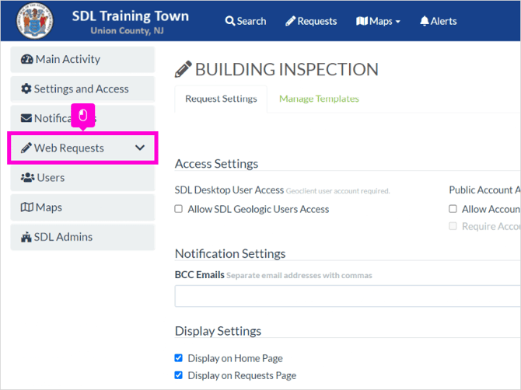Select the Request Settings tab

click(221, 99)
